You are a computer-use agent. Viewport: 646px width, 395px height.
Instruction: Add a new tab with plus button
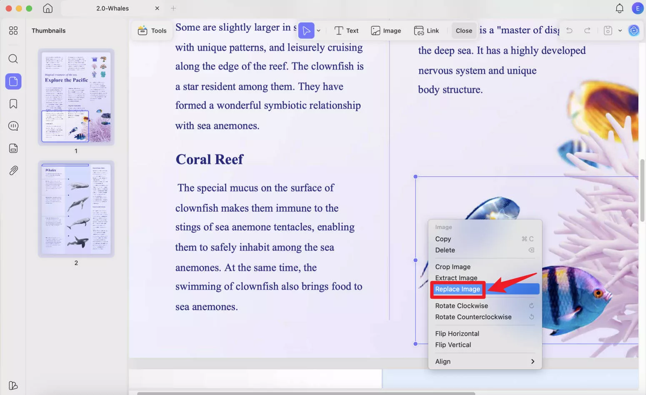pos(173,8)
